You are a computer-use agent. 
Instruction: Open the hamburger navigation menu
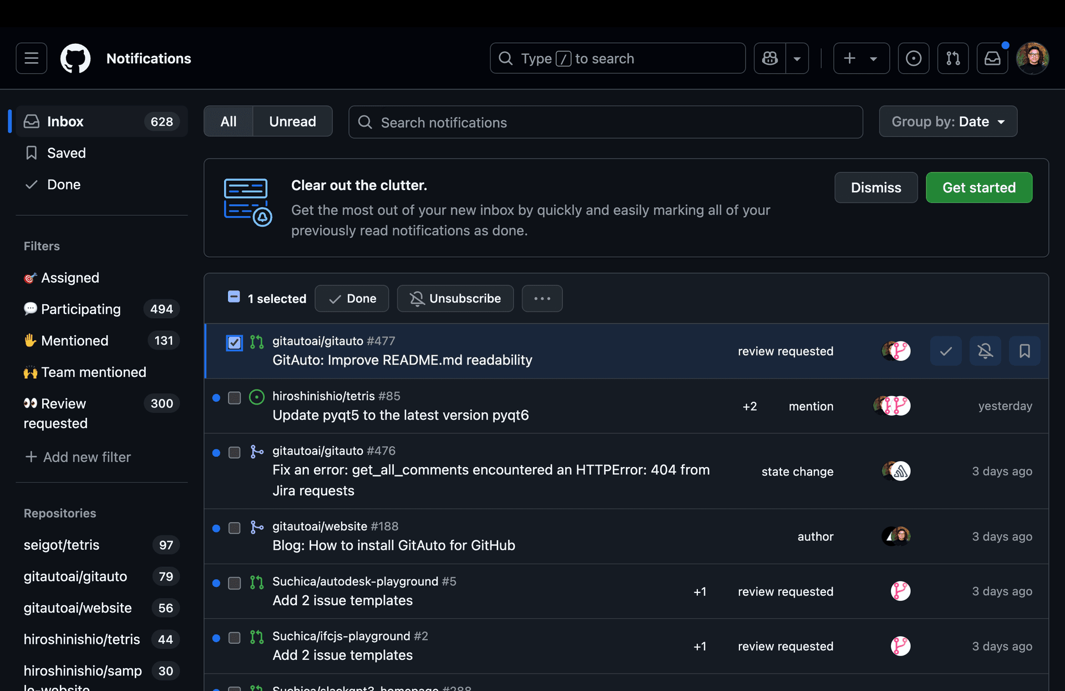point(31,58)
